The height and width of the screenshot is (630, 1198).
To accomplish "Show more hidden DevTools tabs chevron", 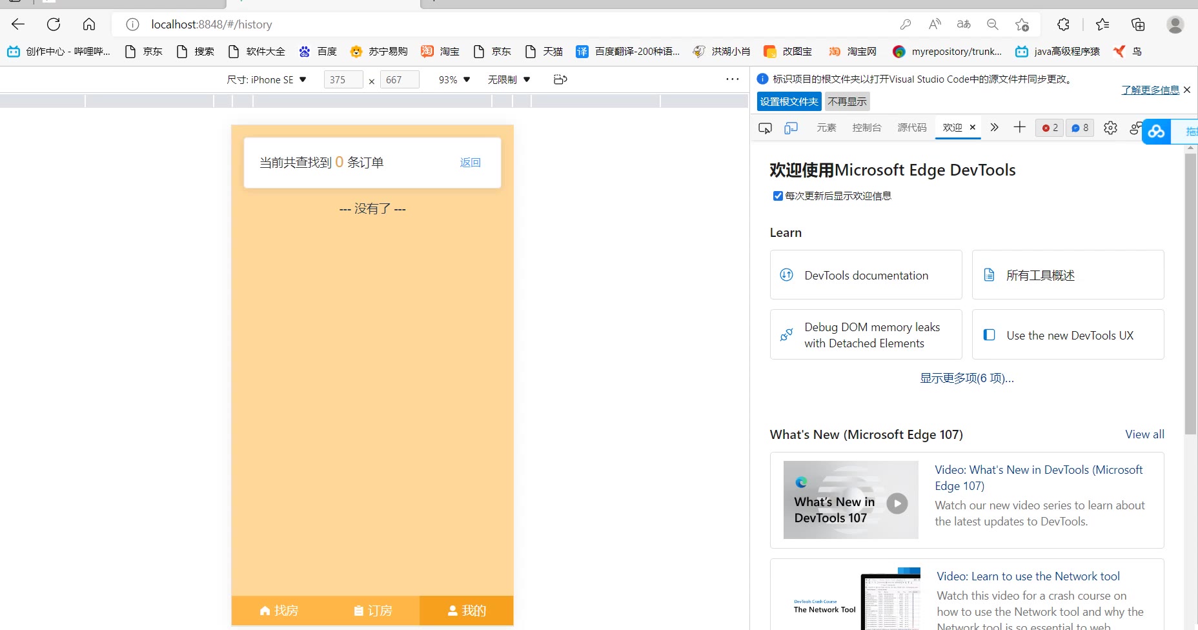I will (x=994, y=127).
